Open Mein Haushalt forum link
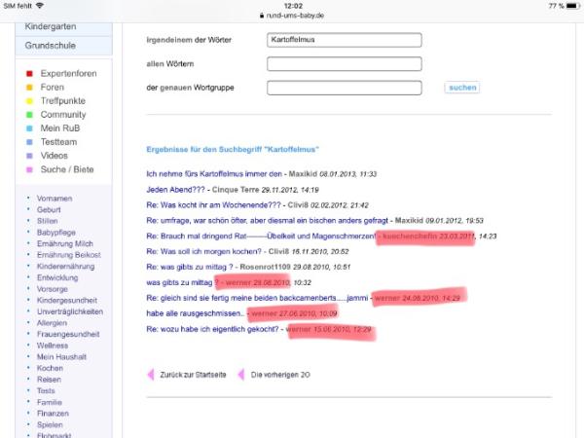 (x=61, y=357)
